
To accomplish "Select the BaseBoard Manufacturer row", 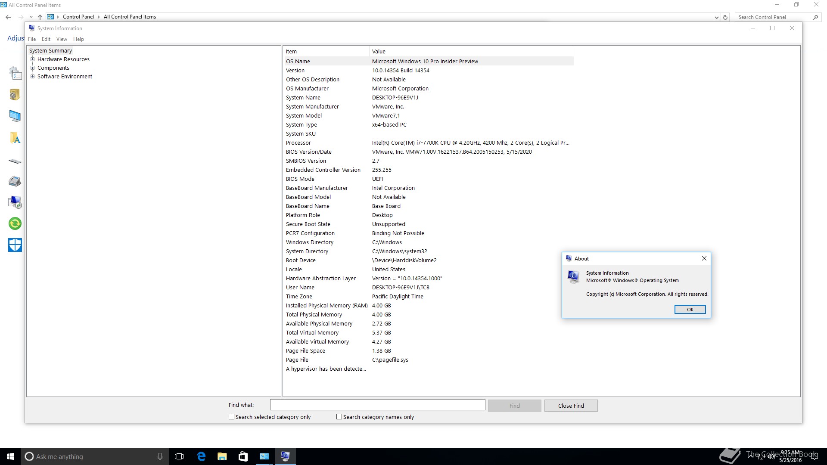I will 429,188.
